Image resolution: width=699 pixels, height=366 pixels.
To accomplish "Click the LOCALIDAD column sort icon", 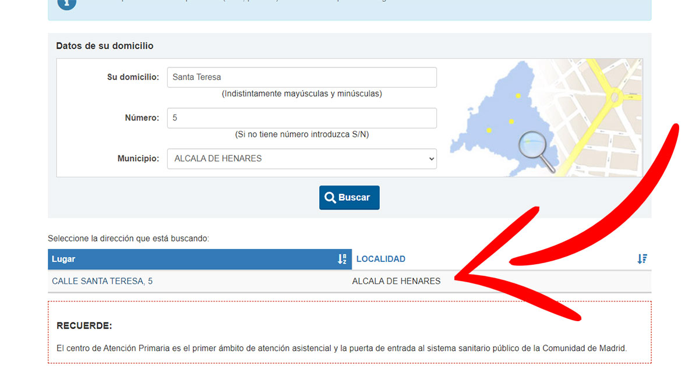I will (642, 259).
